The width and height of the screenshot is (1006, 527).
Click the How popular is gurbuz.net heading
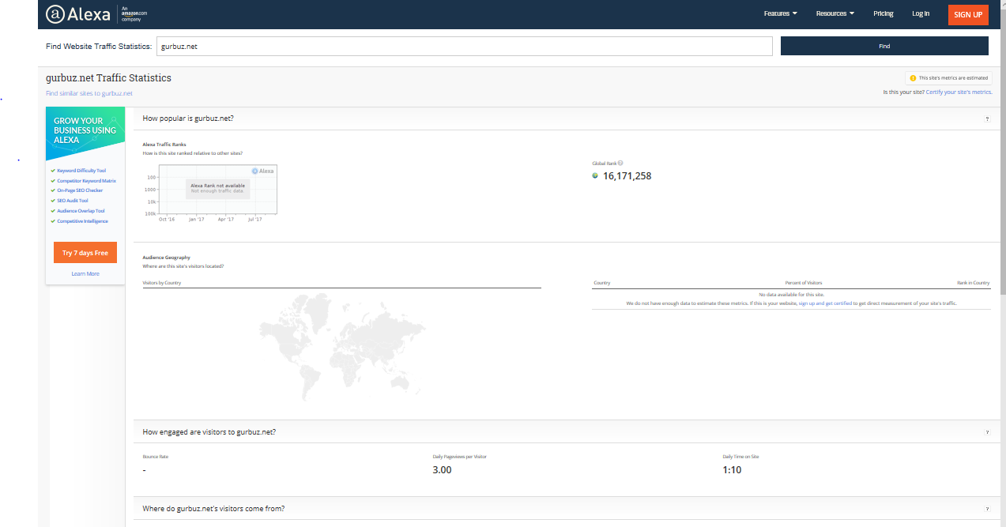188,119
